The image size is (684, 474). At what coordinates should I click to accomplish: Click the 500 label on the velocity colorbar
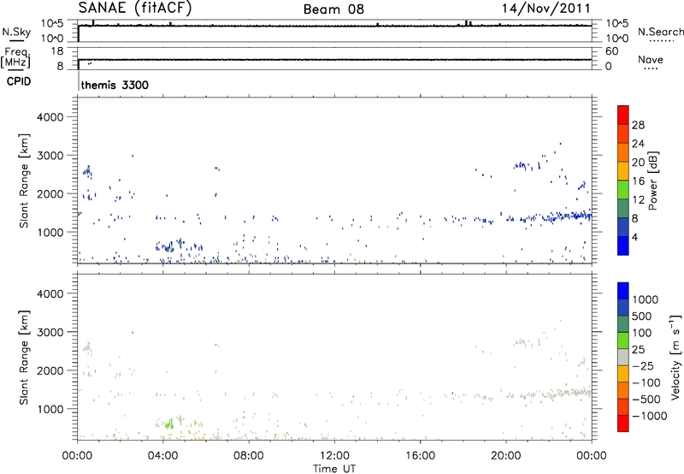coord(643,317)
